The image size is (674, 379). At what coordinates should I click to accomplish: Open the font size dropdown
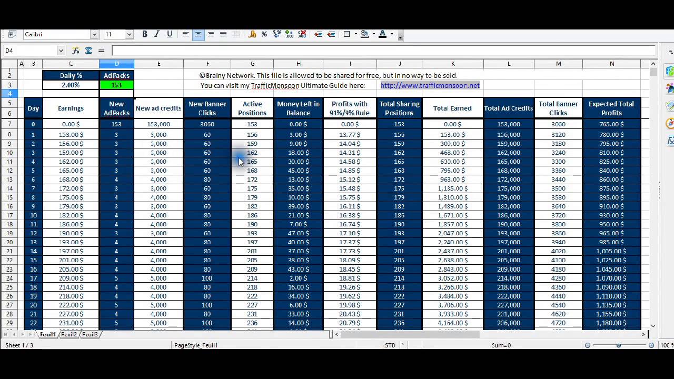click(x=129, y=34)
